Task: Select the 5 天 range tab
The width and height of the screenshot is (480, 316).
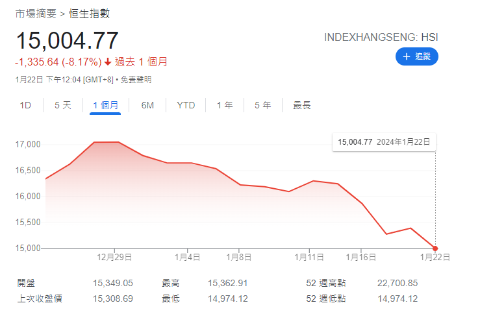Action: pyautogui.click(x=63, y=105)
